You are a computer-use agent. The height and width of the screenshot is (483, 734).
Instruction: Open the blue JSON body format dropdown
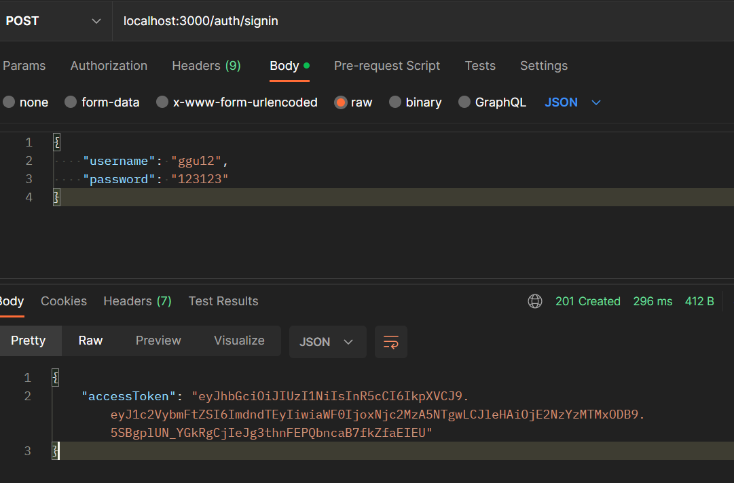coord(572,102)
